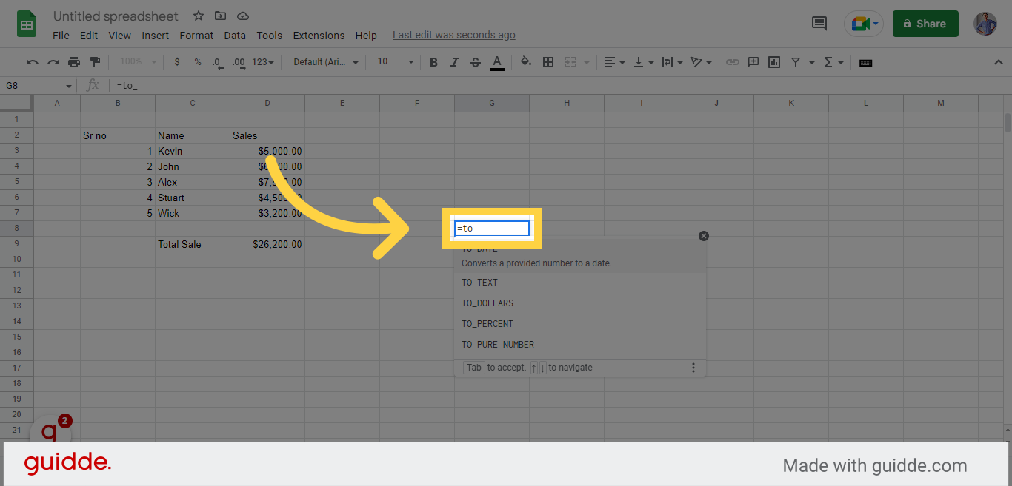This screenshot has height=486, width=1012.
Task: Format as percent icon
Action: [x=198, y=62]
